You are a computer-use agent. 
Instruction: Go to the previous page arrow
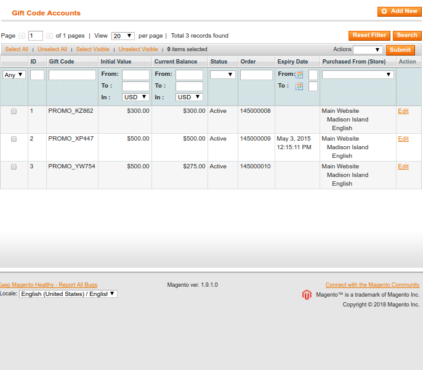pos(22,36)
